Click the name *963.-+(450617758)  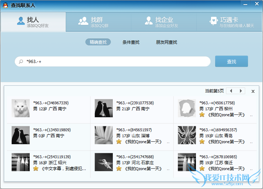217,103
